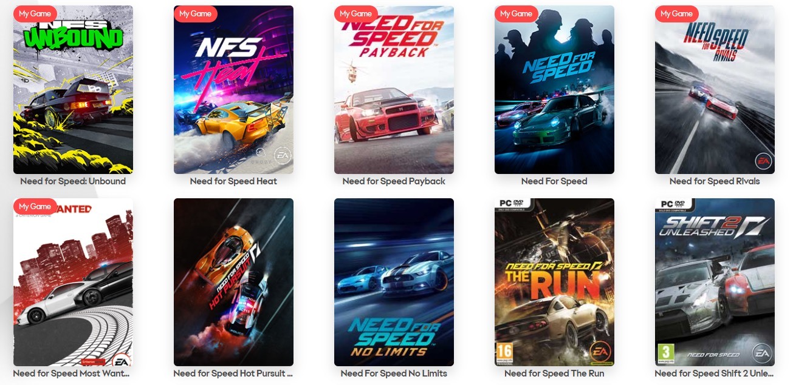Open 'Need For Speed No Limits' title text

click(x=394, y=373)
